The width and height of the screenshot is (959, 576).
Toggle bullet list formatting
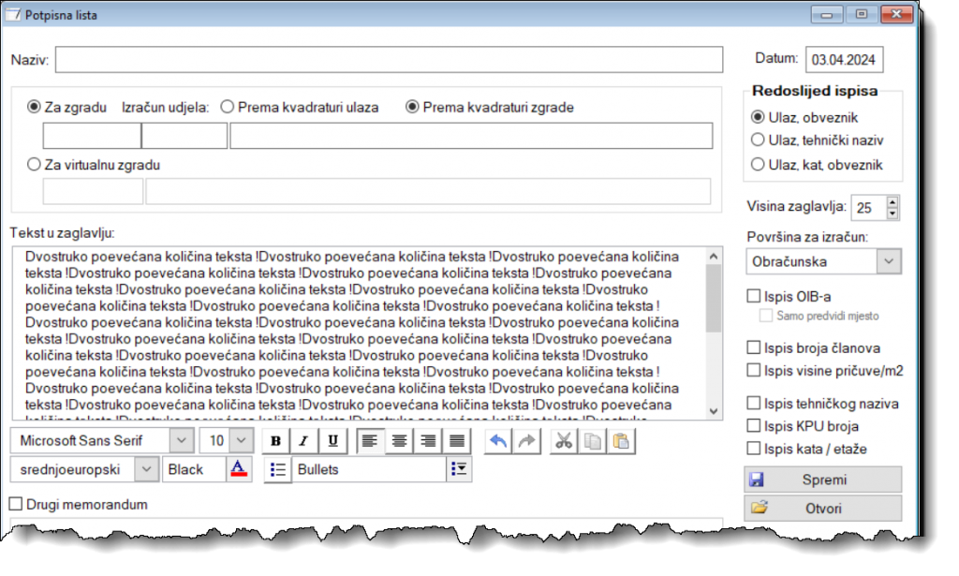277,469
